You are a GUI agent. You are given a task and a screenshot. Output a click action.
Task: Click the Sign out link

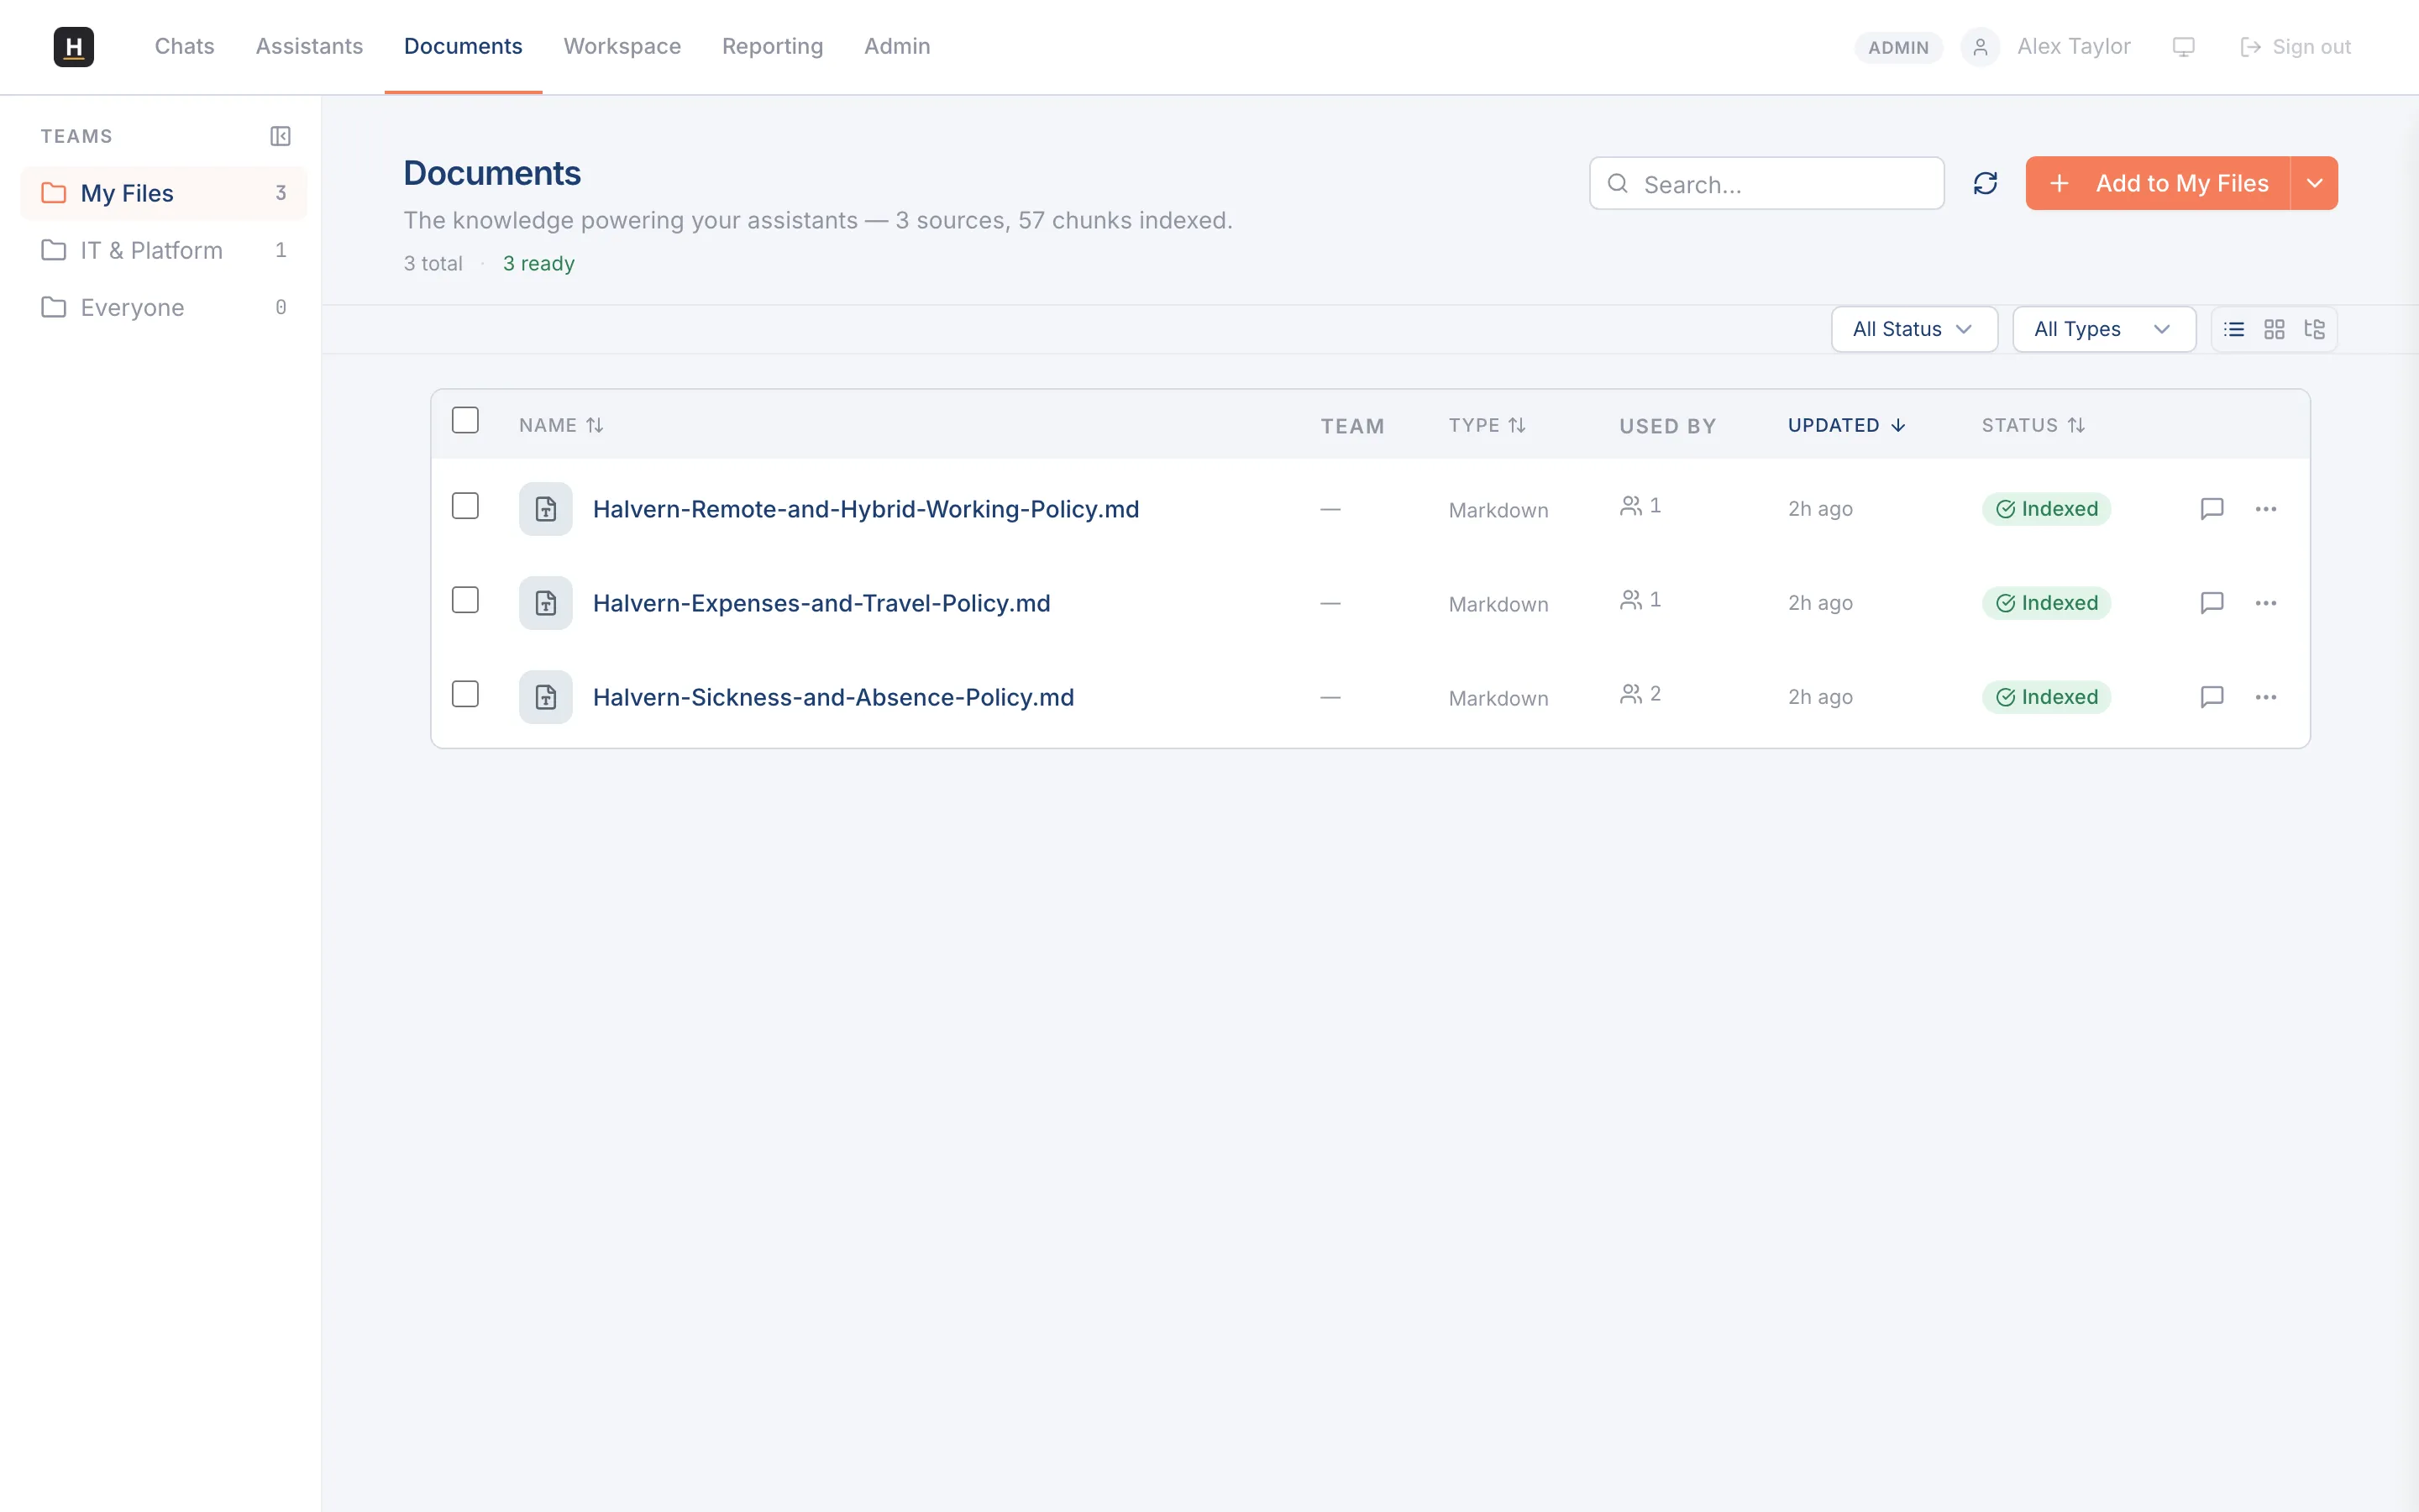pyautogui.click(x=2295, y=47)
